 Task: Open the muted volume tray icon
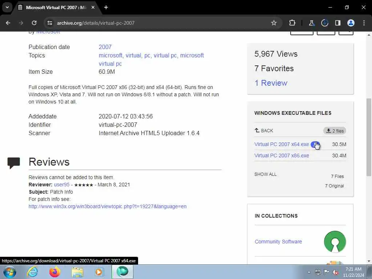[335, 272]
